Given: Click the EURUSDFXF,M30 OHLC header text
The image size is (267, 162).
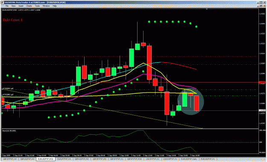Looking at the screenshot, I should 21,10.
